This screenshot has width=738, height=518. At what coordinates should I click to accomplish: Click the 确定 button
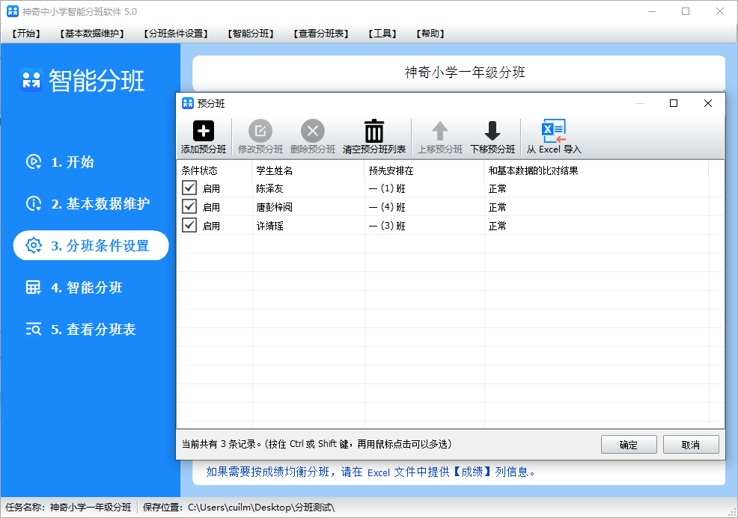[x=629, y=445]
